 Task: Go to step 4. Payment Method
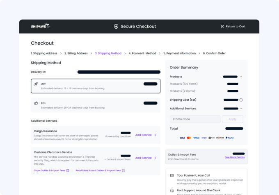click(x=142, y=53)
